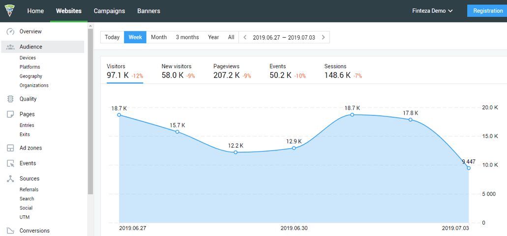
Task: Click the 18.7 K data point on 2019.06.27
Action: coord(119,115)
